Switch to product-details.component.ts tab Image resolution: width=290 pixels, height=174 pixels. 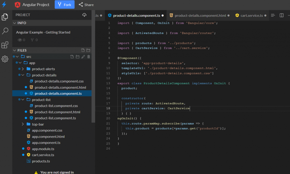pyautogui.click(x=136, y=15)
